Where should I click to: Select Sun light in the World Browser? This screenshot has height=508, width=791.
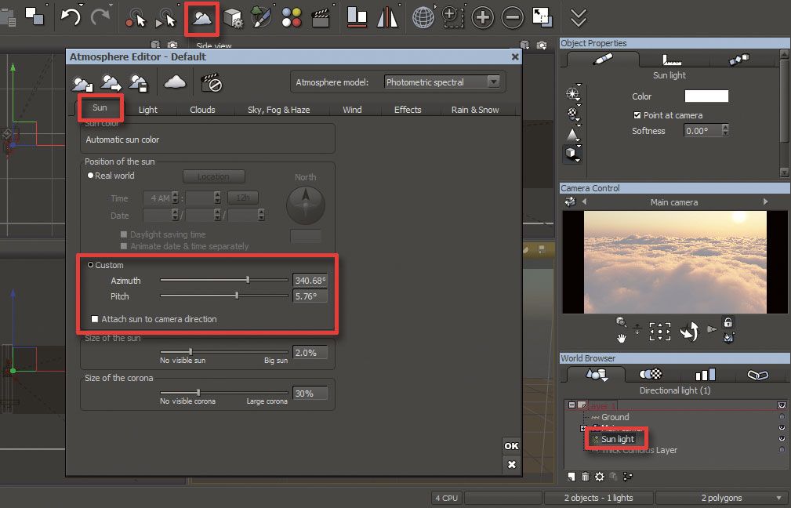[x=618, y=439]
